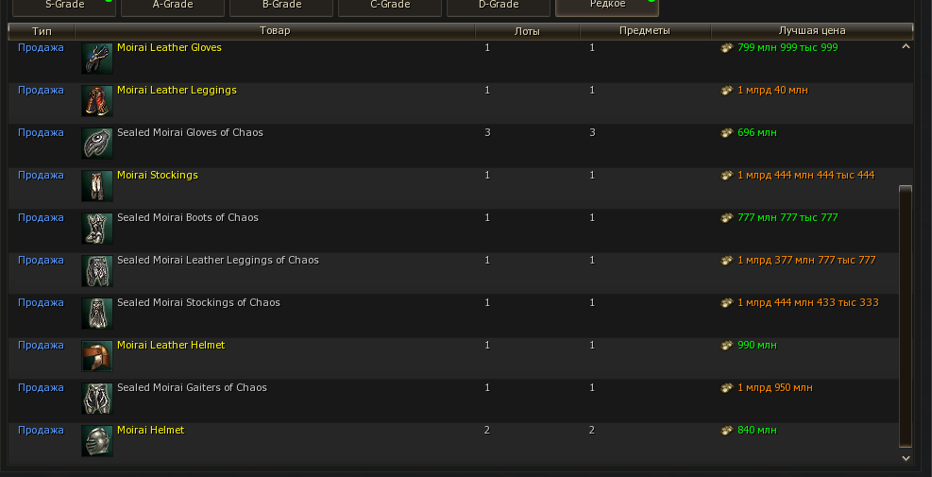Select the Sealed Moirai Gloves of Chaos icon
932x477 pixels.
point(97,144)
